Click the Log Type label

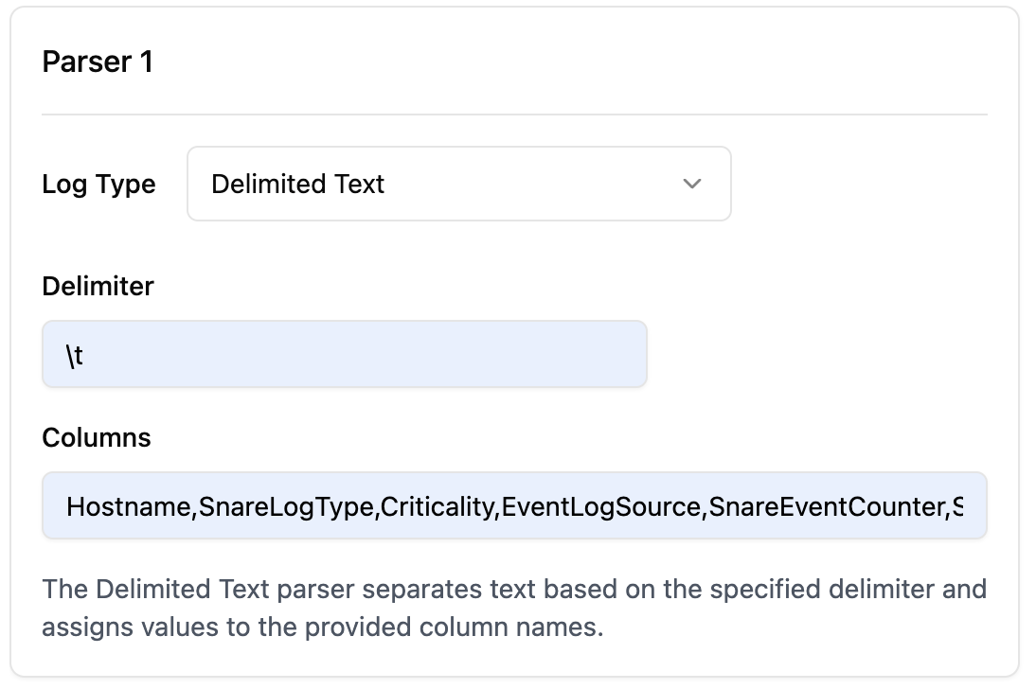pyautogui.click(x=98, y=184)
